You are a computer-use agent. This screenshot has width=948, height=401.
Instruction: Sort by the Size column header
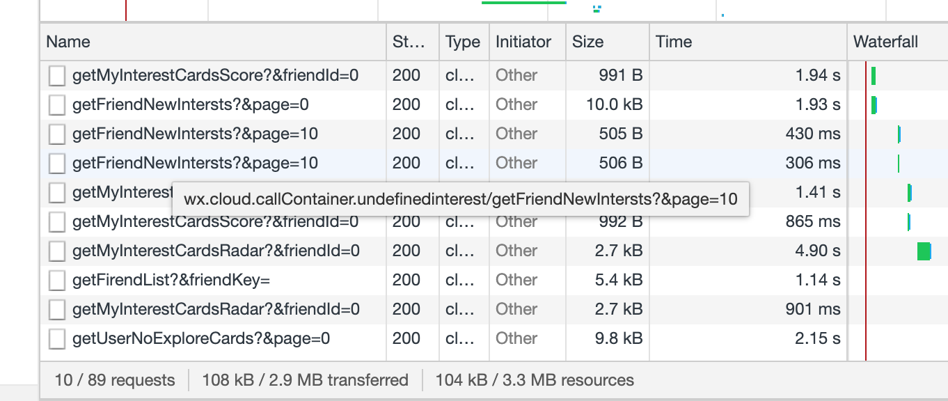(x=587, y=42)
